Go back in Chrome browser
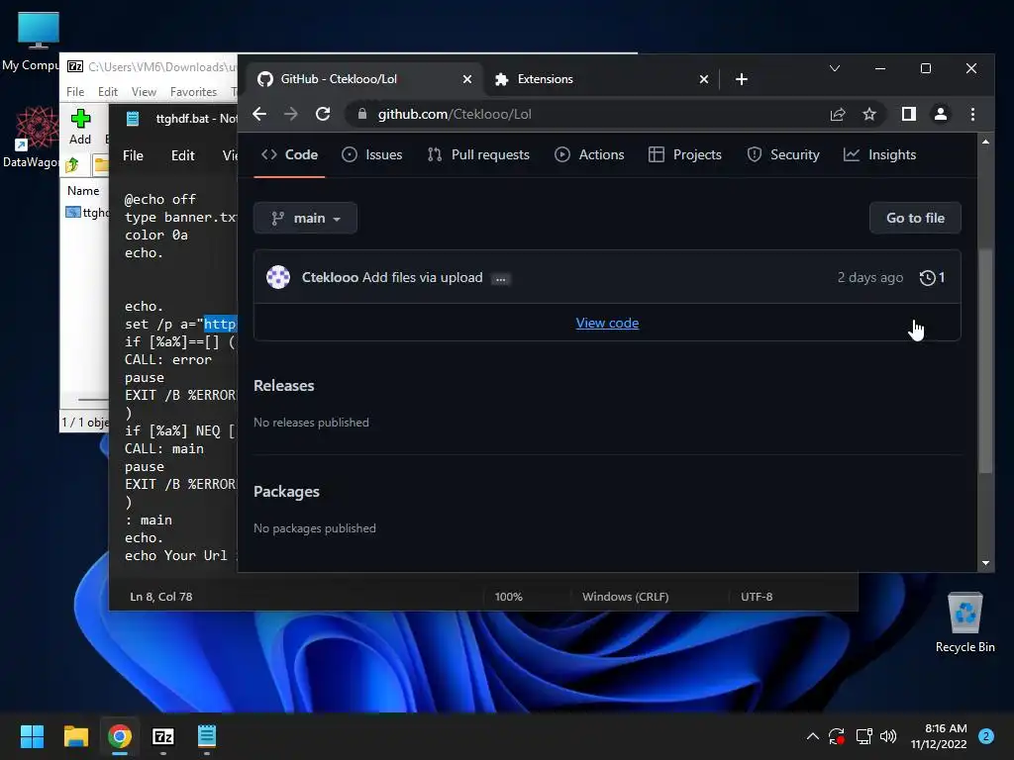Screen dimensions: 1014x760 tap(260, 115)
